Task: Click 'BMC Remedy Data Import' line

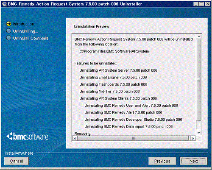Action: coord(128,126)
